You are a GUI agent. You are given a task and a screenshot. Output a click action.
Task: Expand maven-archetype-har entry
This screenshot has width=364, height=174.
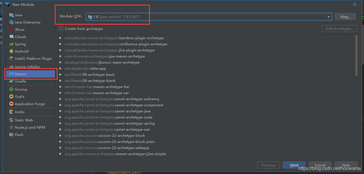point(61,87)
